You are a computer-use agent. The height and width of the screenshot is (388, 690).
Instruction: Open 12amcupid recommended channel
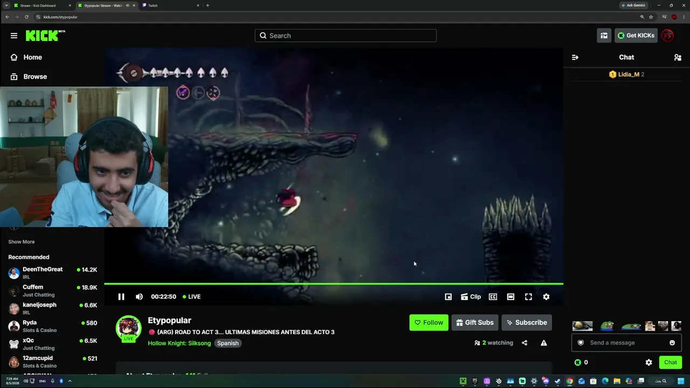tap(52, 362)
